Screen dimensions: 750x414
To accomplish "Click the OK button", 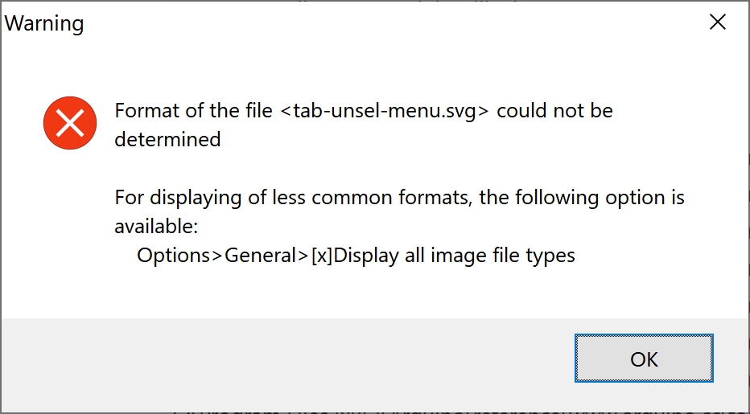I will coord(644,359).
